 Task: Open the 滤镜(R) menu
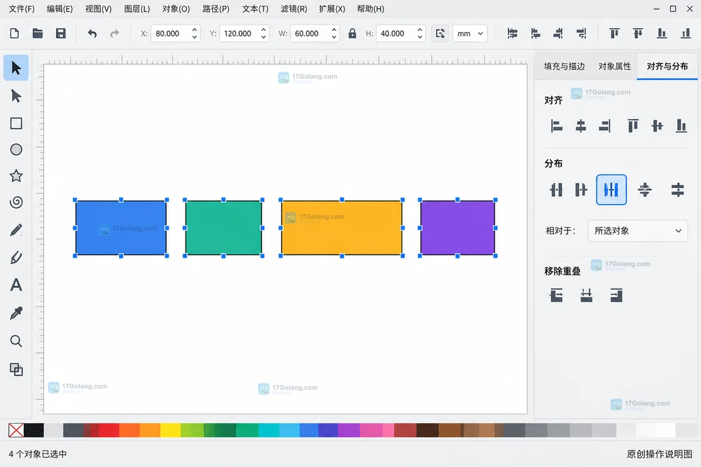tap(294, 9)
